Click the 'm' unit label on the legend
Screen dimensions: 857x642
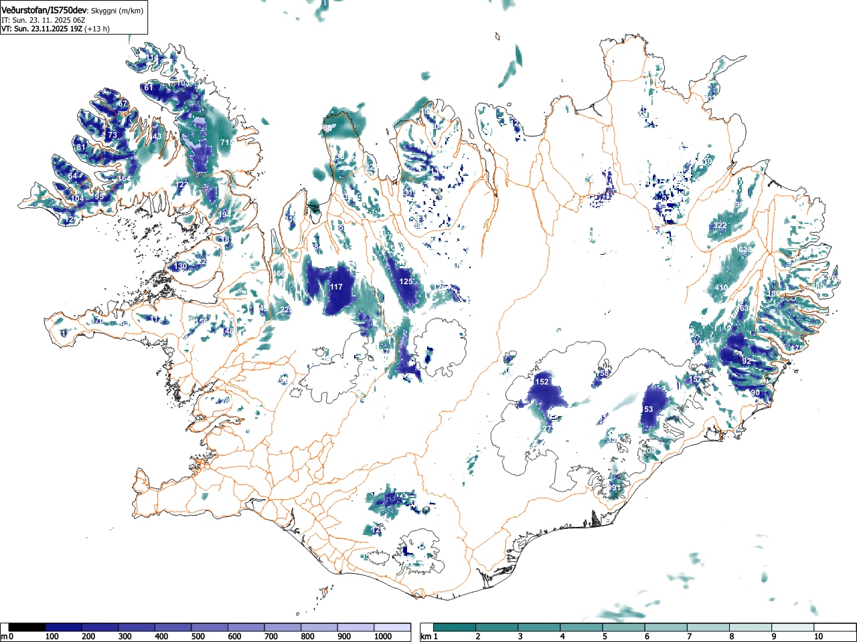4,637
